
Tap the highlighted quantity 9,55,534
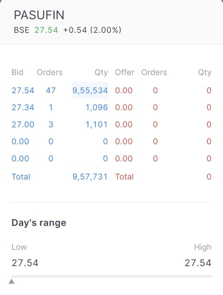point(90,91)
